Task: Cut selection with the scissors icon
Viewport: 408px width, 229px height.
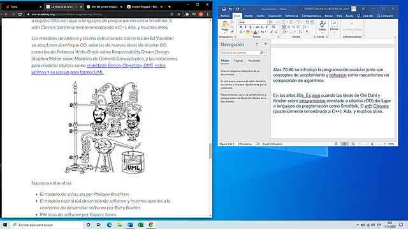Action: pos(232,22)
